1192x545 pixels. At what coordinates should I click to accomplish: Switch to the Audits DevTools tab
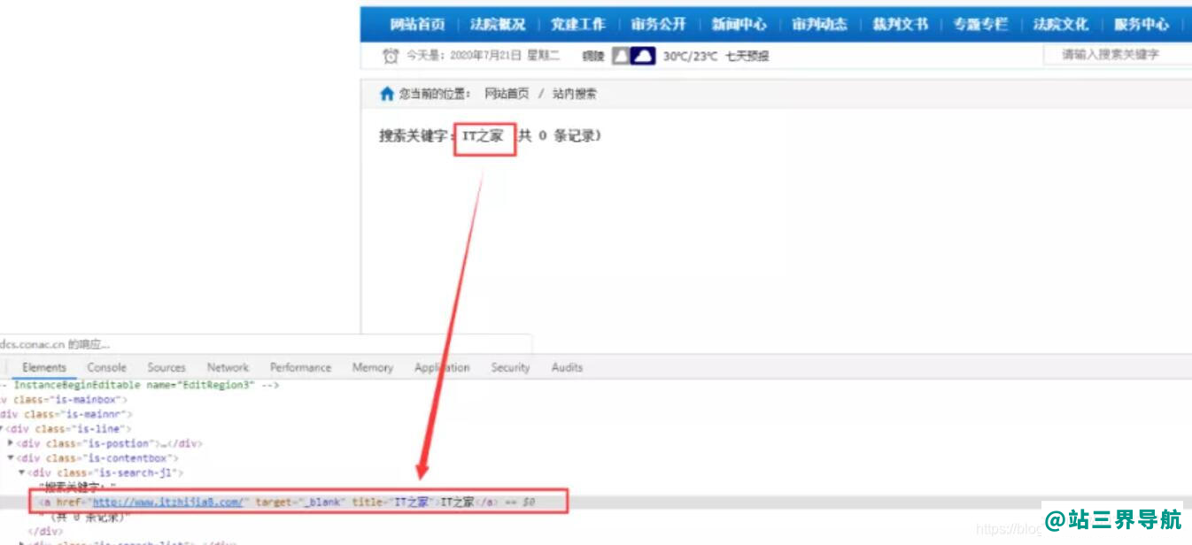(567, 367)
